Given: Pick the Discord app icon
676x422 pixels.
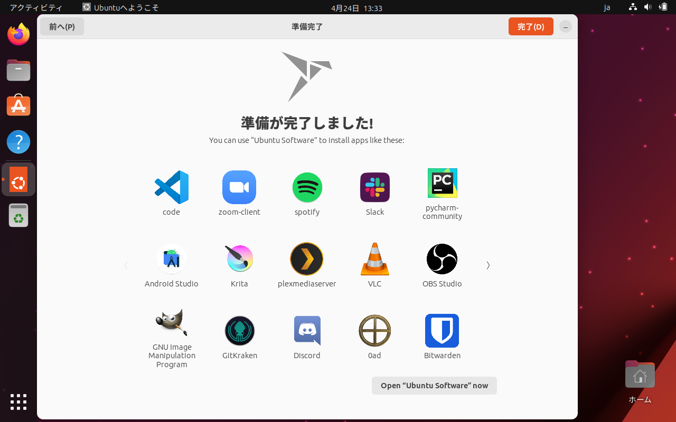Looking at the screenshot, I should (x=307, y=331).
